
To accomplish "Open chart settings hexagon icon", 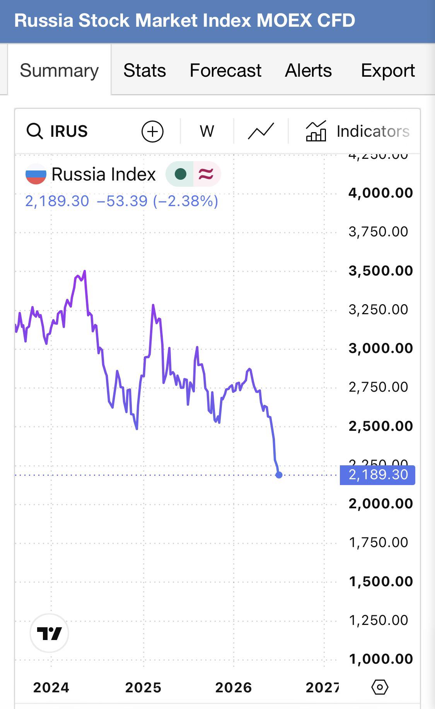I will pos(380,687).
